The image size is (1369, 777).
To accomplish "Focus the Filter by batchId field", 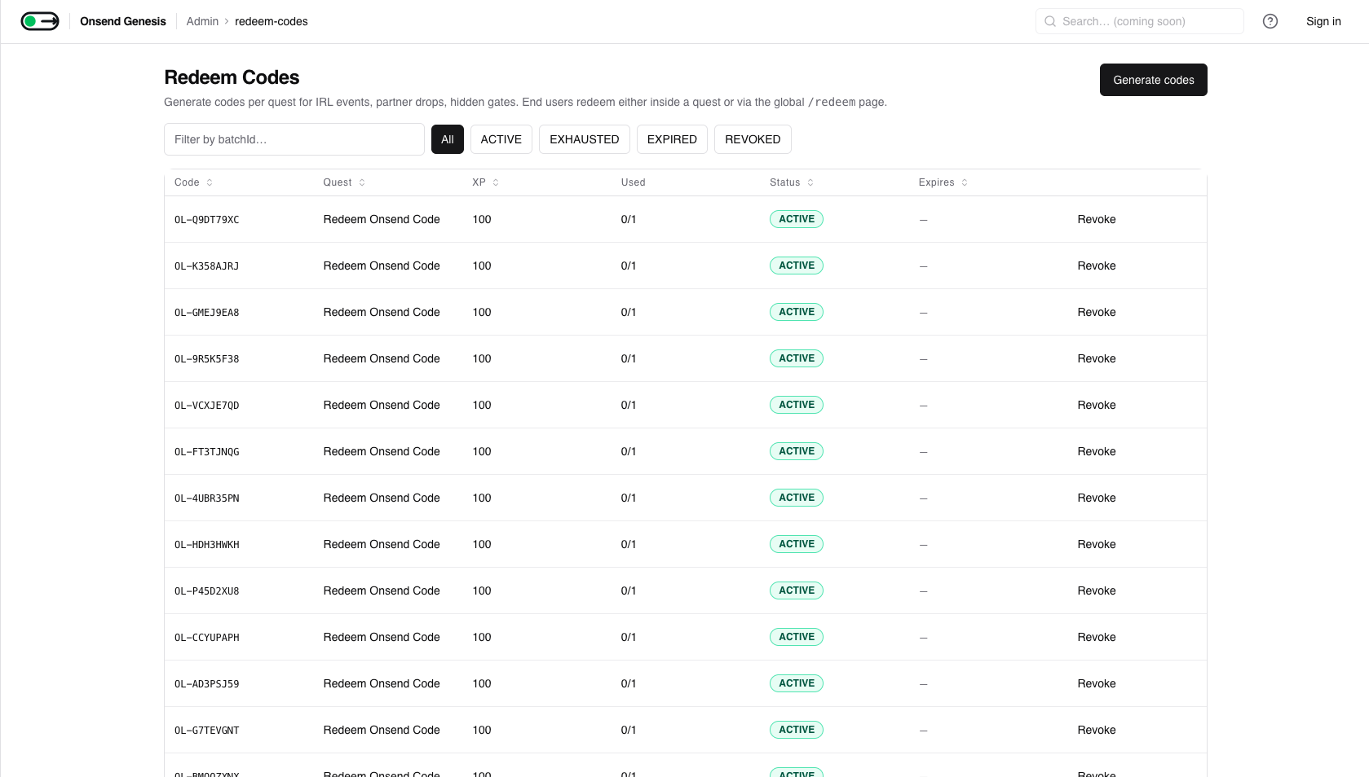I will [x=294, y=139].
